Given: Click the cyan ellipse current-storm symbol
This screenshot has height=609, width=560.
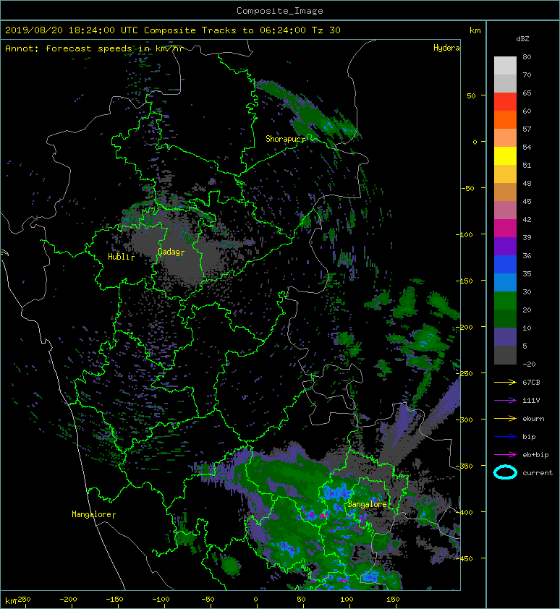Looking at the screenshot, I should point(505,472).
